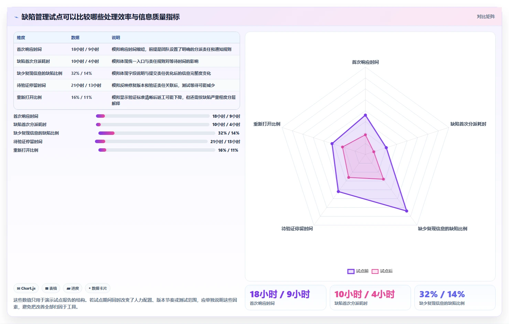Click the pink 试点后 point on 重新打开比例 axis
This screenshot has height=324, width=509.
pos(343,147)
